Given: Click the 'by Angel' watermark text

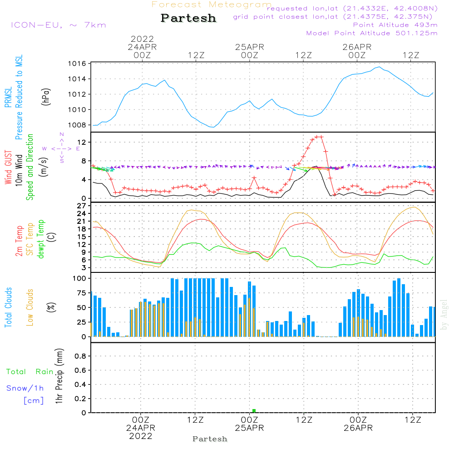Looking at the screenshot, I should pyautogui.click(x=444, y=315).
